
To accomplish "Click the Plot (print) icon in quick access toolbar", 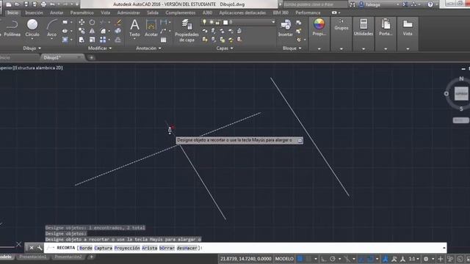I will [43, 4].
